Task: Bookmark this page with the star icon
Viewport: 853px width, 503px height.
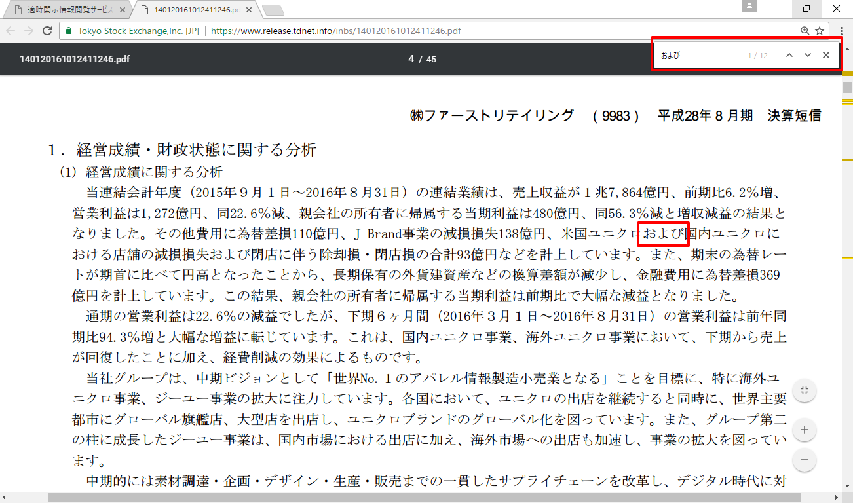Action: pos(820,31)
